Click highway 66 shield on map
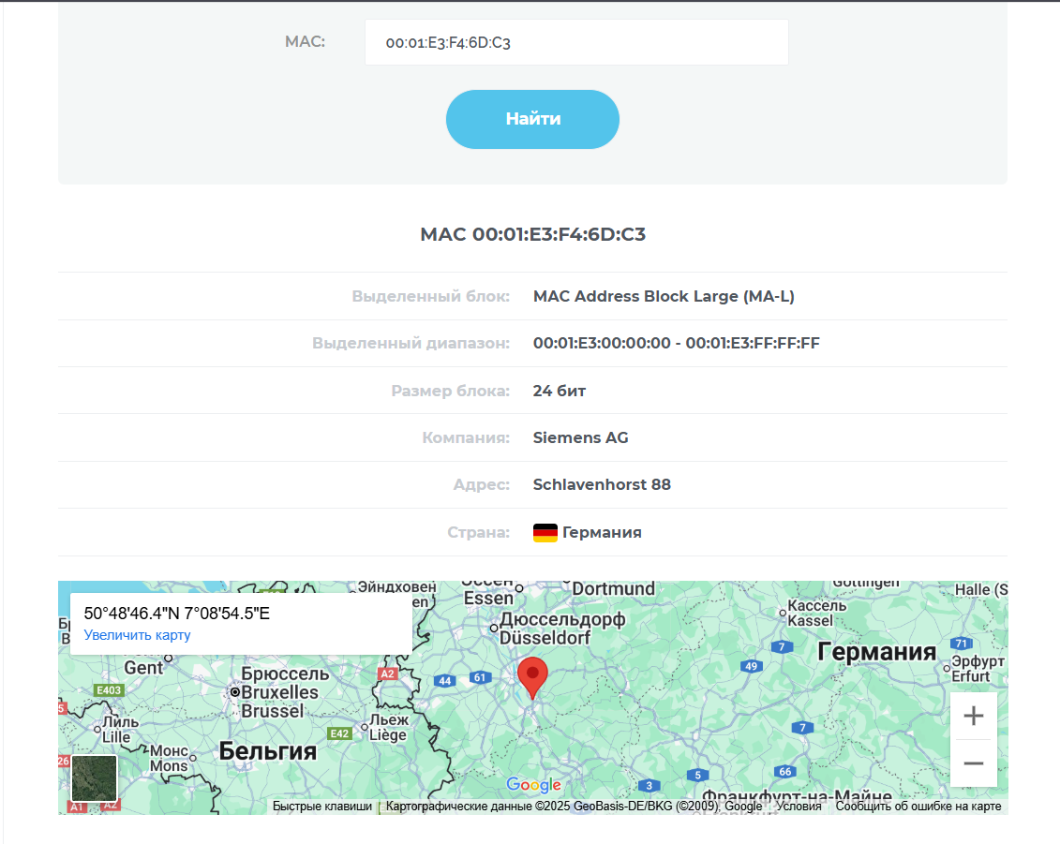The height and width of the screenshot is (844, 1060). pos(784,771)
